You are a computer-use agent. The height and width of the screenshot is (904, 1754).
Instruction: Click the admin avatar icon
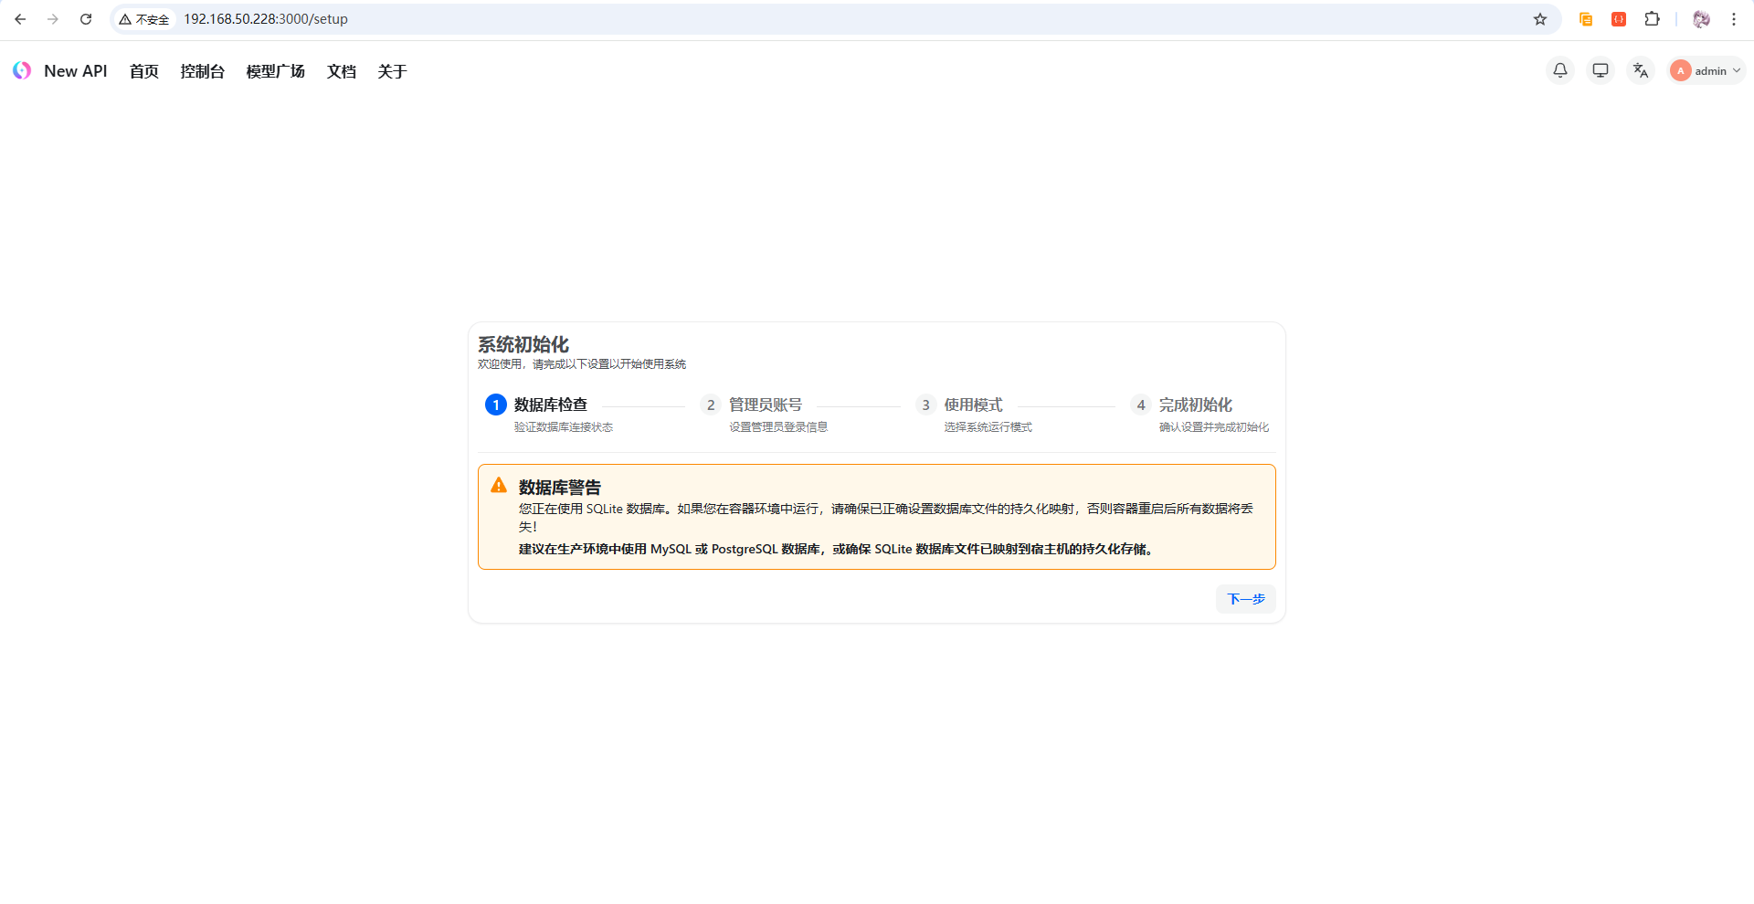1680,70
